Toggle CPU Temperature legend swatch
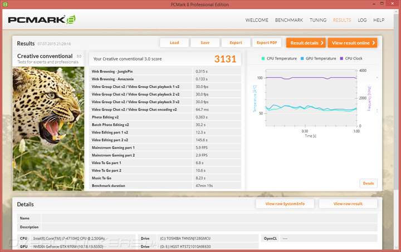The height and width of the screenshot is (252, 401). click(x=263, y=58)
